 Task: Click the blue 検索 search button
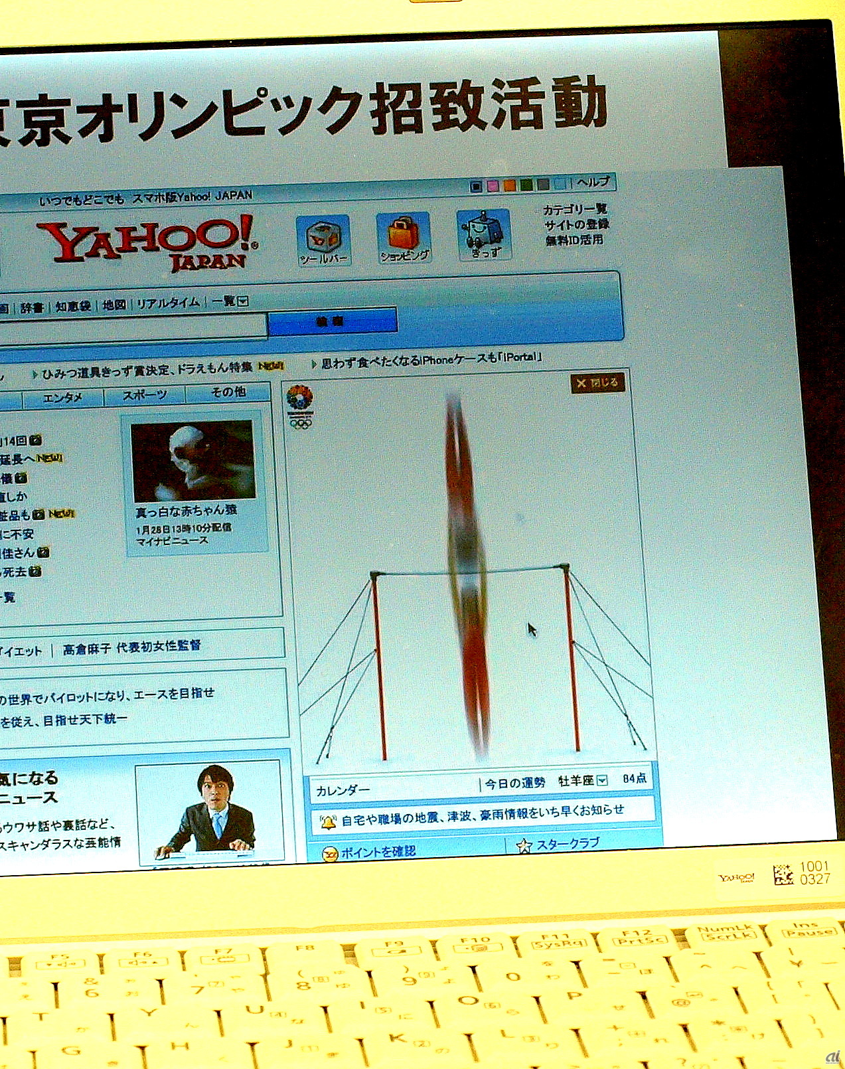point(332,321)
